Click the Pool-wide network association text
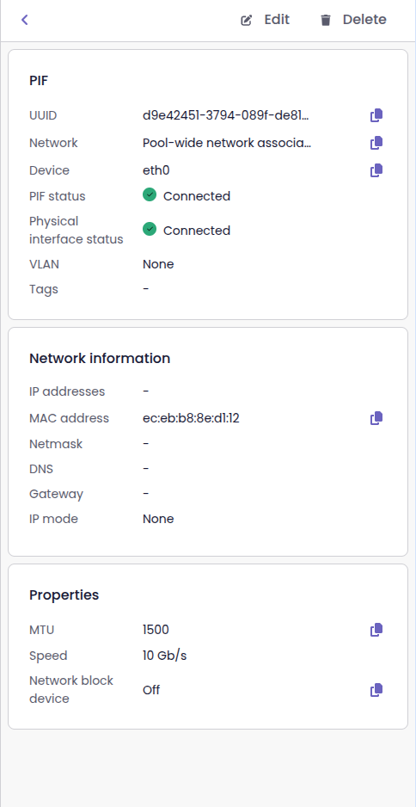The image size is (416, 807). coord(227,143)
